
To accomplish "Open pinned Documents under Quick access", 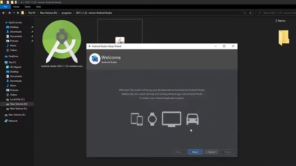I will click(x=16, y=36).
